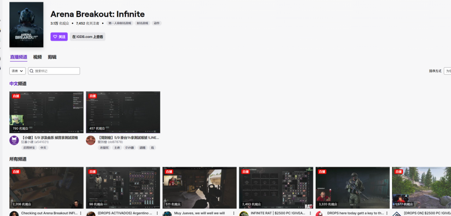Open title 'DROPS here today gett a key to th...'
451x216 pixels.
click(355, 213)
